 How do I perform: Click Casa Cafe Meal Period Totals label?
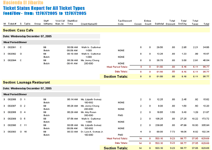click(117, 67)
